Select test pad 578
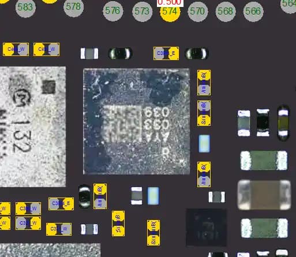This screenshot has height=257, width=296. point(73,7)
